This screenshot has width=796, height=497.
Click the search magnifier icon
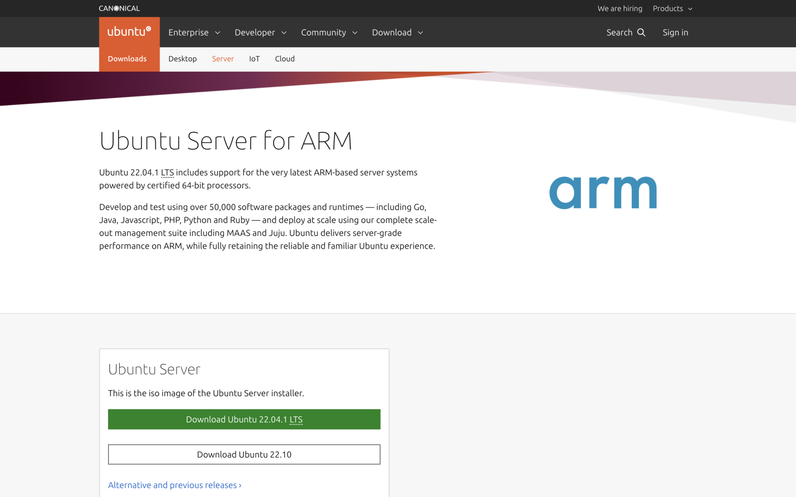641,33
